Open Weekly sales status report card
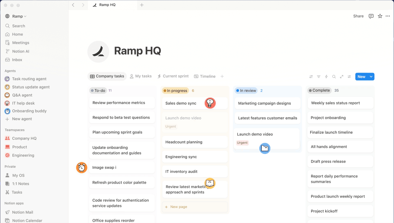The image size is (394, 223). 340,103
